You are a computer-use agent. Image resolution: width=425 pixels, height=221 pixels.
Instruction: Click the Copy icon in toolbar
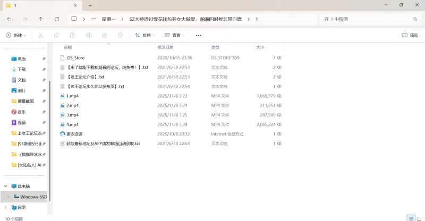57,36
